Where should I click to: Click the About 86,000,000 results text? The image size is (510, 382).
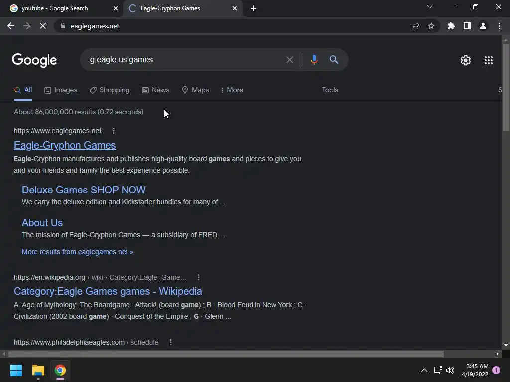79,112
